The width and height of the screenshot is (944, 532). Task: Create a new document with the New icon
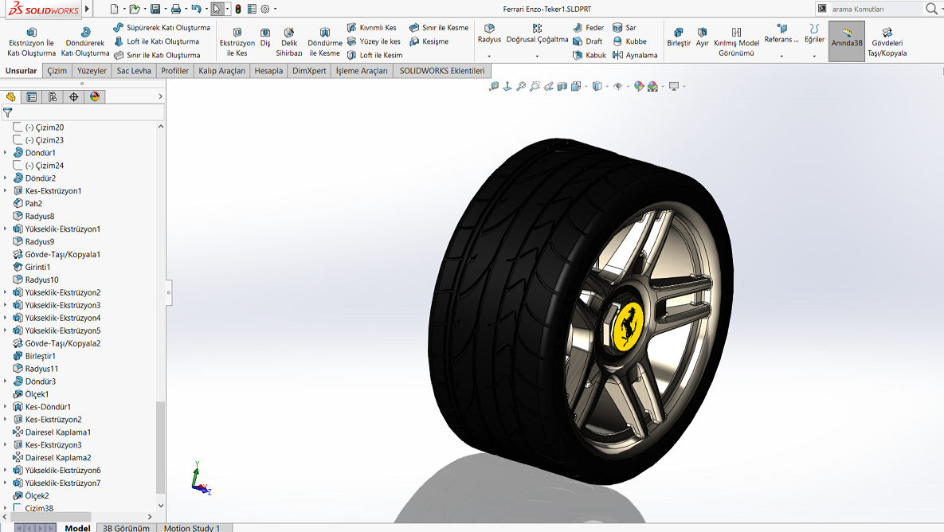point(115,9)
